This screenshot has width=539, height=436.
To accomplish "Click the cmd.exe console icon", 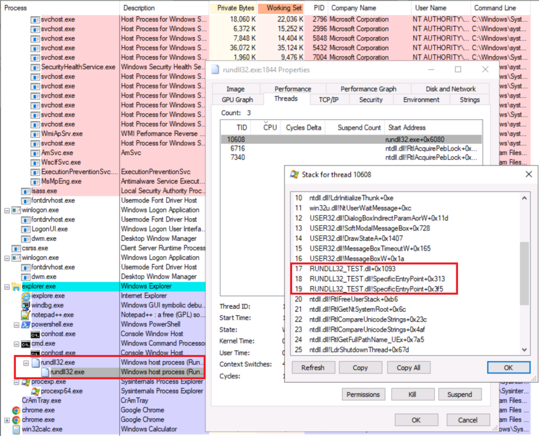I will click(x=26, y=343).
